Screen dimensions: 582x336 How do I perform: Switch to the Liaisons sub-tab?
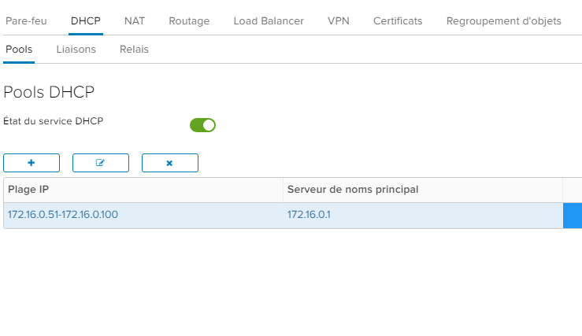coord(76,50)
